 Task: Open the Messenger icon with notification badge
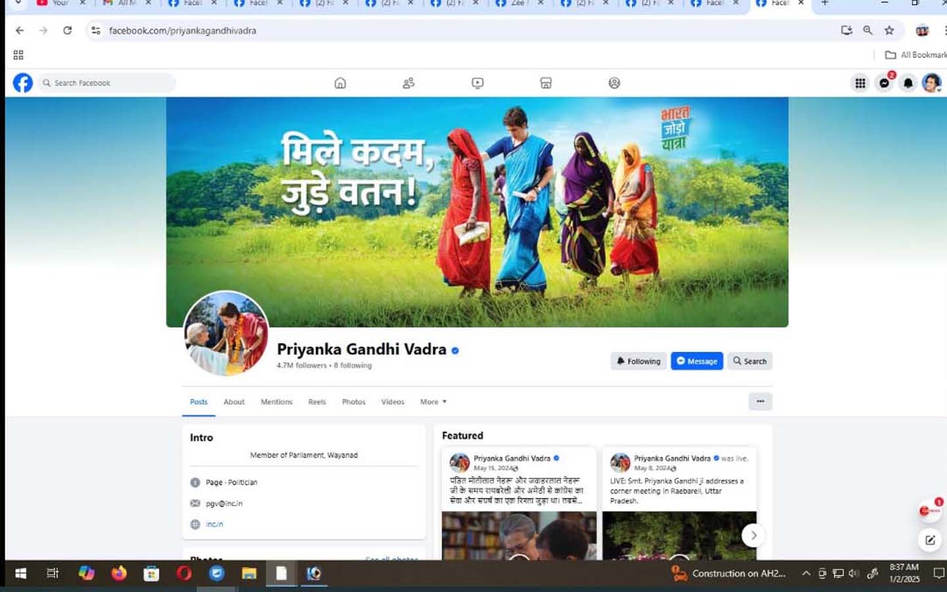pos(885,83)
